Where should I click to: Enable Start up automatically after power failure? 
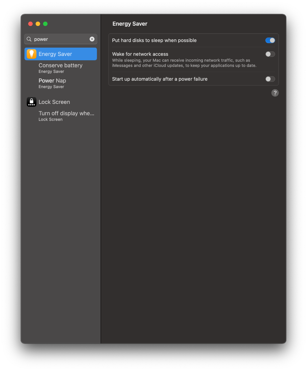pos(270,79)
